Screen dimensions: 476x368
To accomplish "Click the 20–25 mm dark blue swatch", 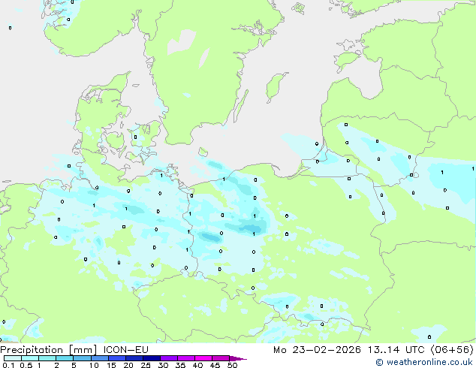I will click(x=134, y=358).
